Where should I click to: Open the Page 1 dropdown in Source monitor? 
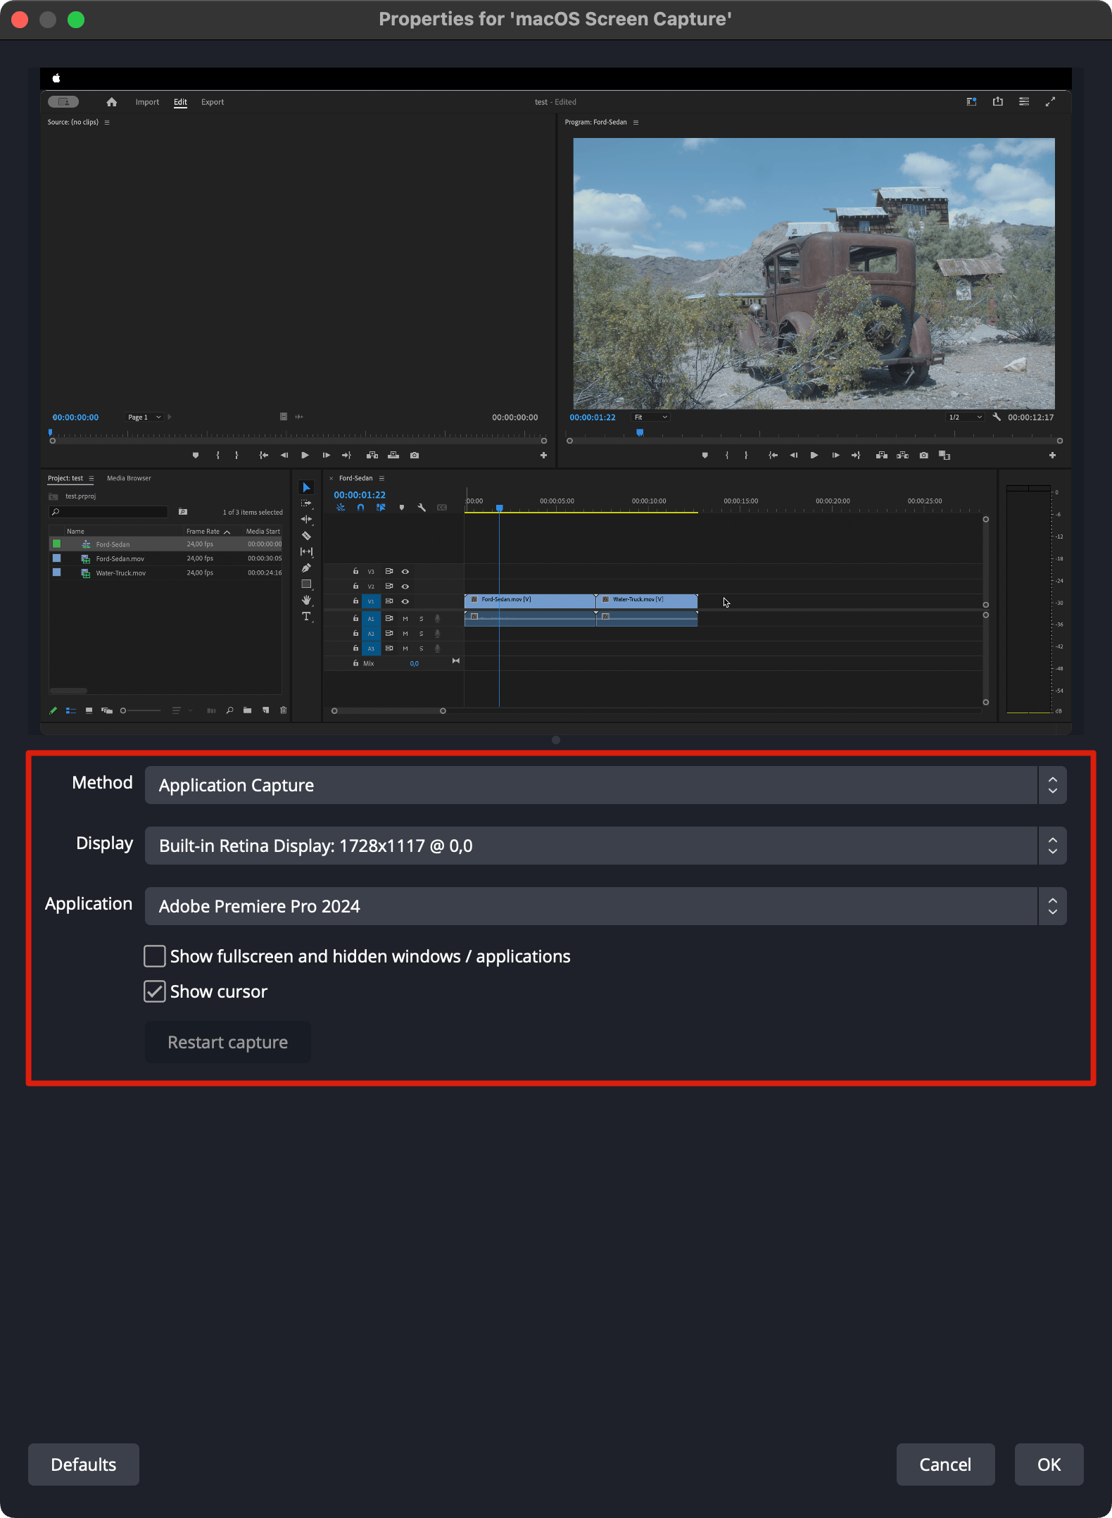[x=144, y=418]
